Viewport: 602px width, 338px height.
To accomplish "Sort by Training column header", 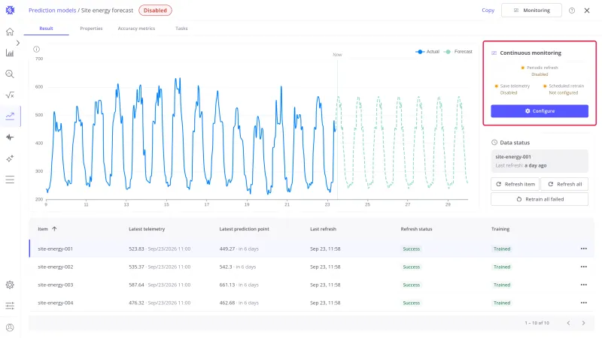I will 500,229.
